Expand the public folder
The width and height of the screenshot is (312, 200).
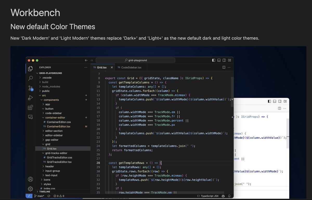coord(63,91)
